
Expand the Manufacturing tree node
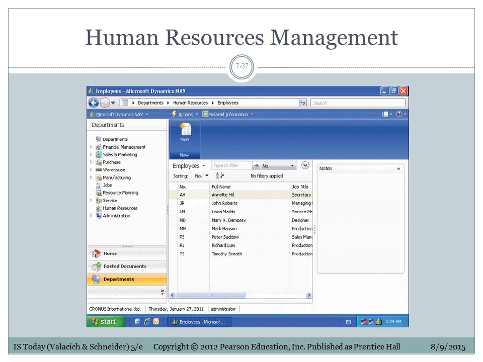(x=91, y=177)
